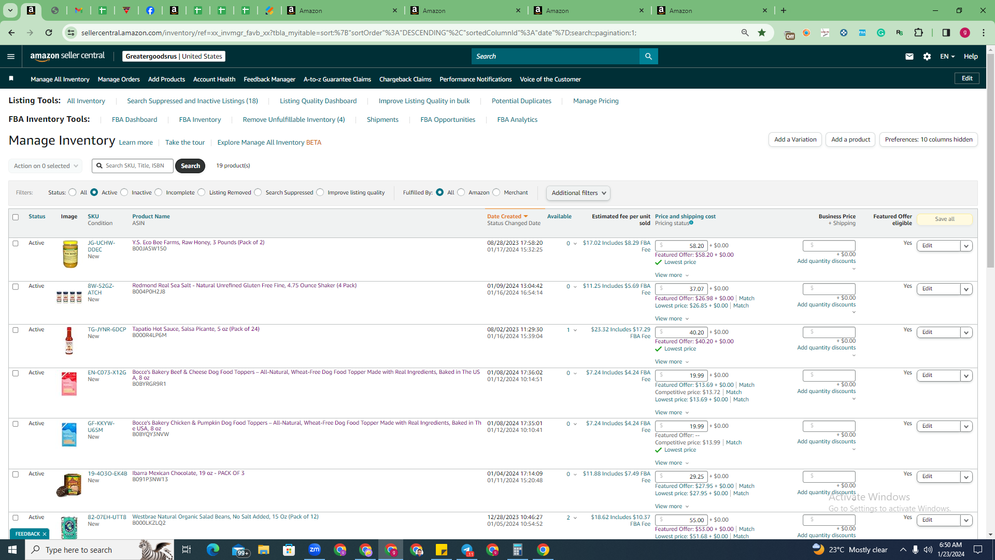Click the Ibarra Mexican Chocolate product thumbnail
995x560 pixels.
coord(69,485)
